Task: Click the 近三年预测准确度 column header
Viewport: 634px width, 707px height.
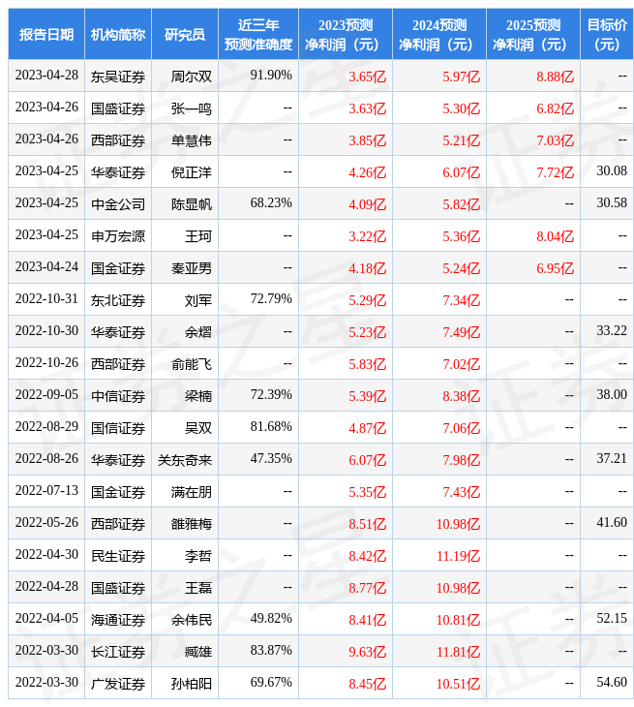Action: tap(258, 34)
